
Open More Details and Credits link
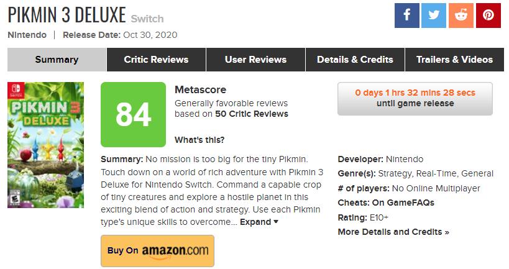tap(393, 232)
